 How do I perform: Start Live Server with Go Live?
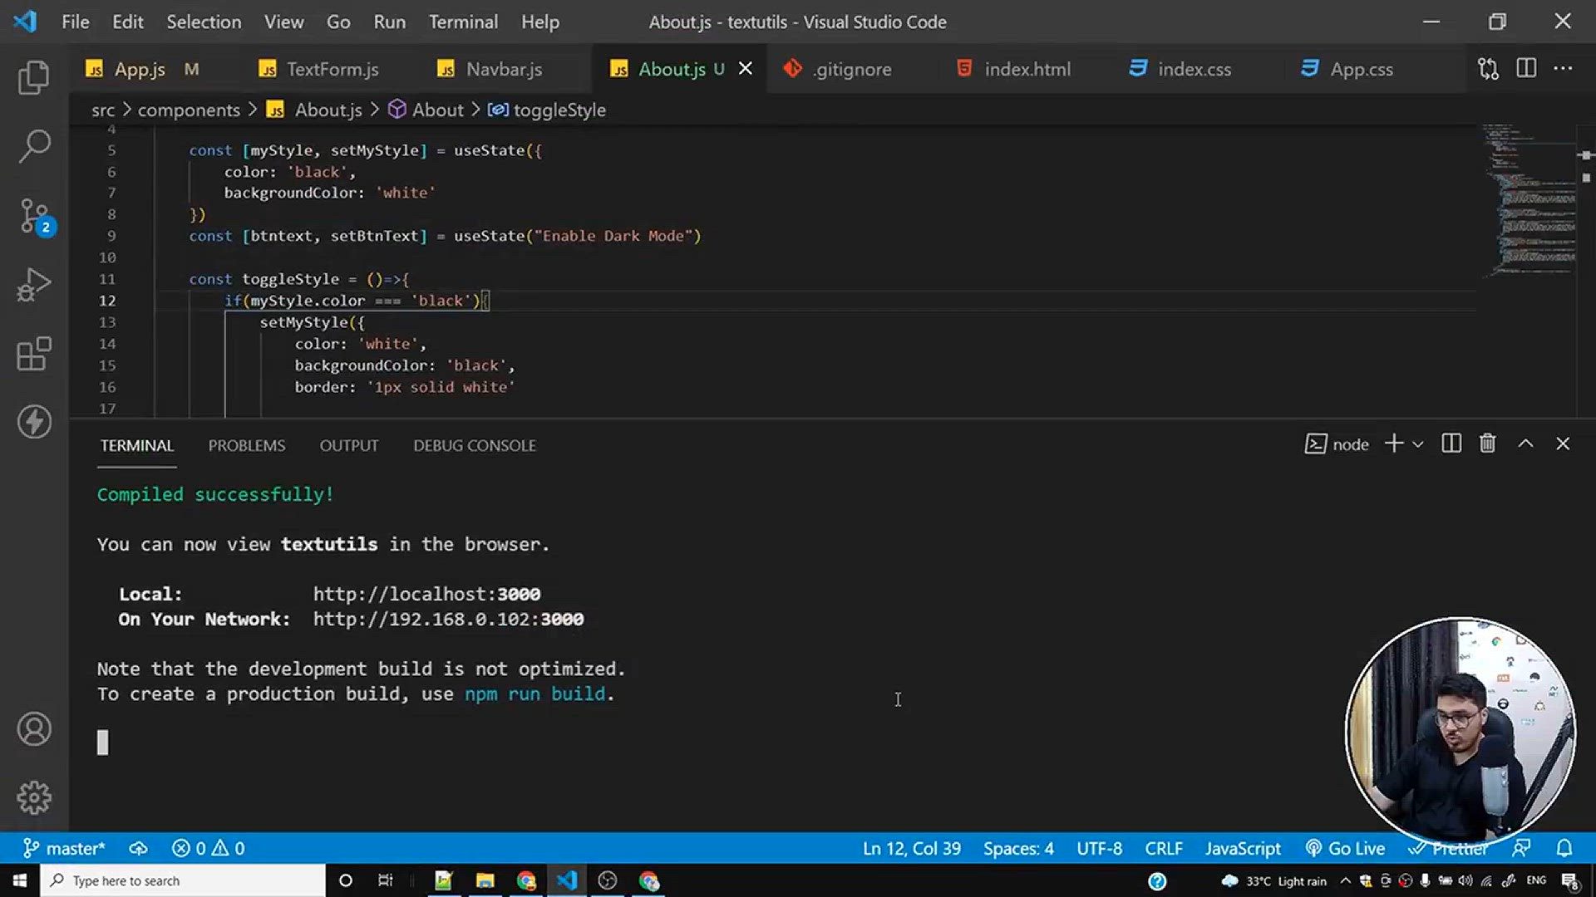coord(1345,848)
